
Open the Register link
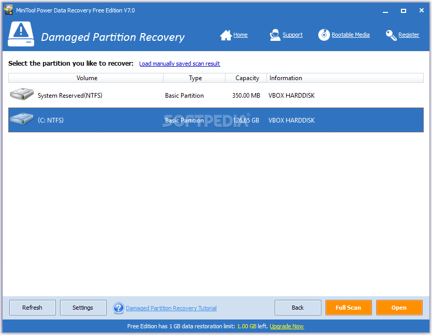click(409, 35)
